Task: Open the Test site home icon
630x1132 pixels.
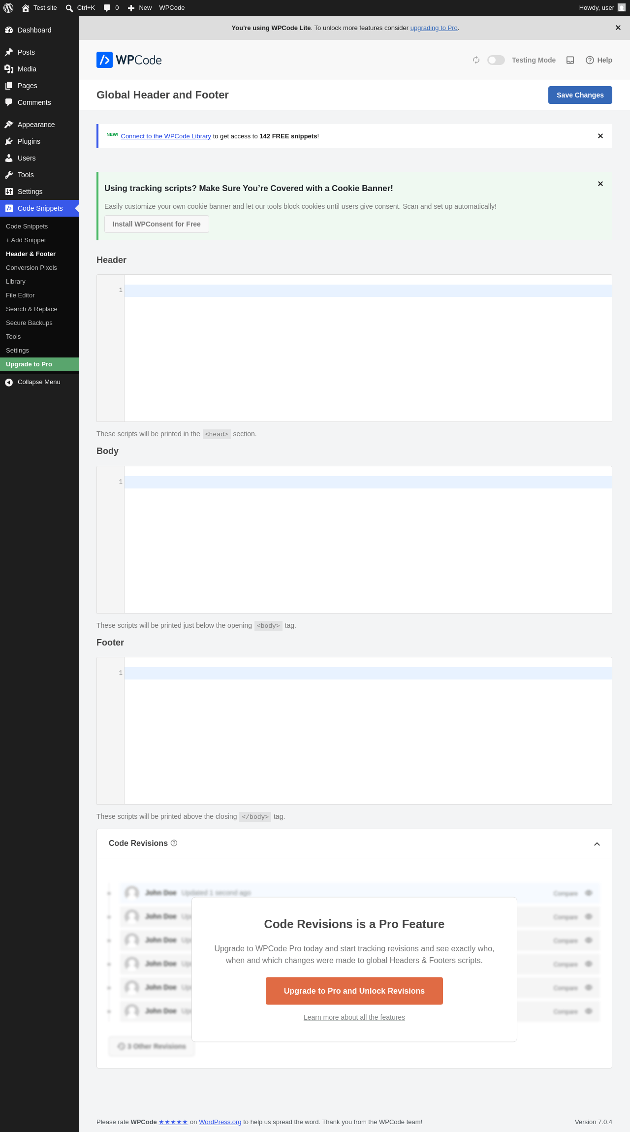Action: tap(26, 8)
